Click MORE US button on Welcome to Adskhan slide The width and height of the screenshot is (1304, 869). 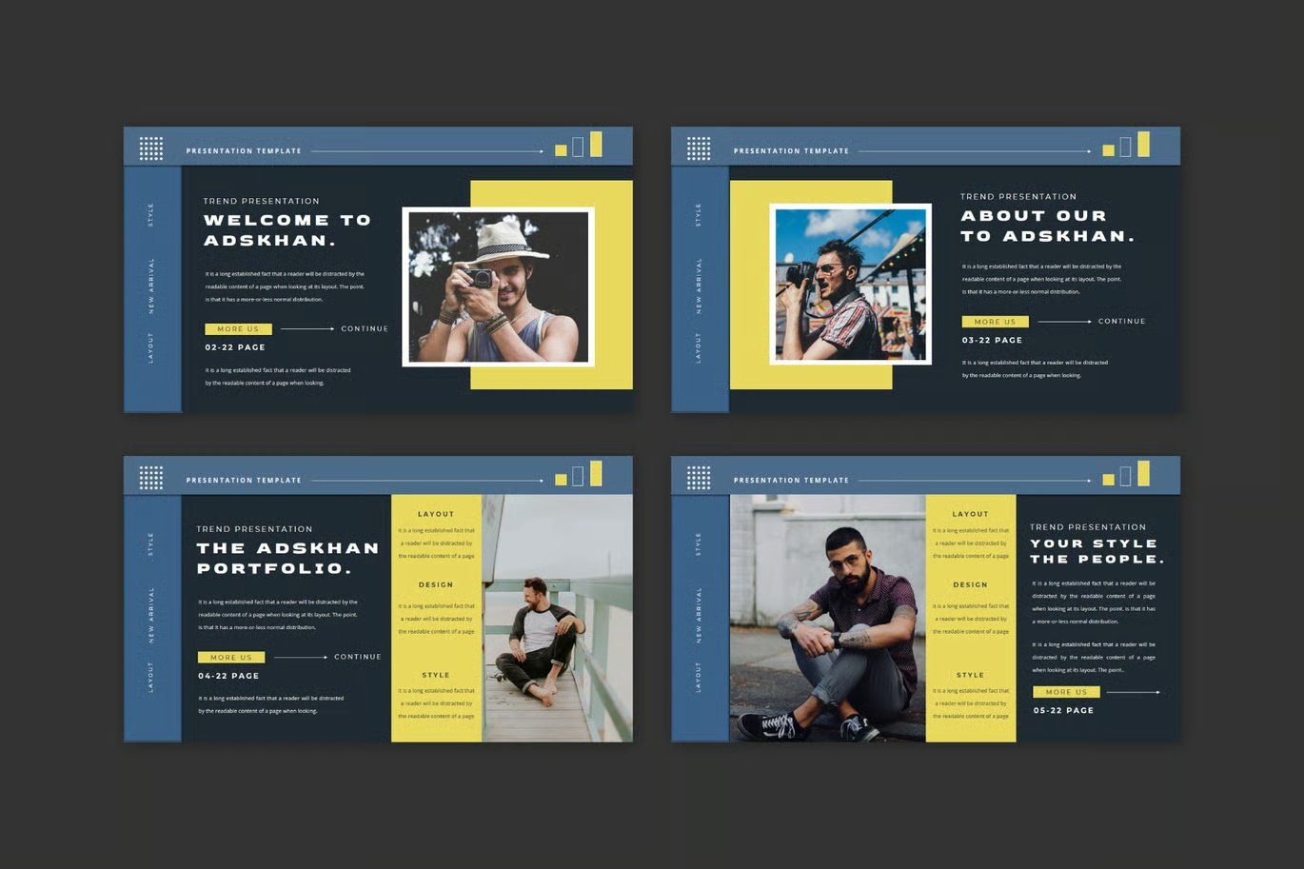238,329
